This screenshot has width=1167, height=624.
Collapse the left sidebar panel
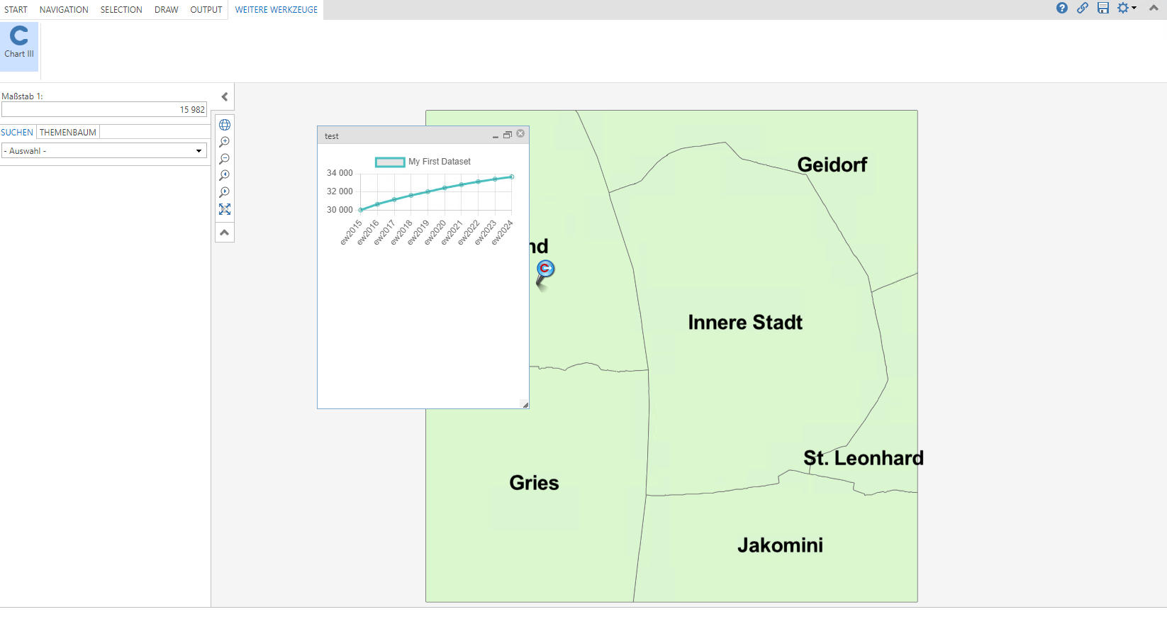(x=225, y=97)
